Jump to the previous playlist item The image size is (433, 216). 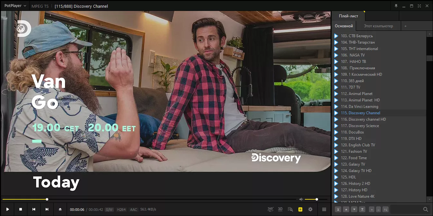tap(34, 209)
